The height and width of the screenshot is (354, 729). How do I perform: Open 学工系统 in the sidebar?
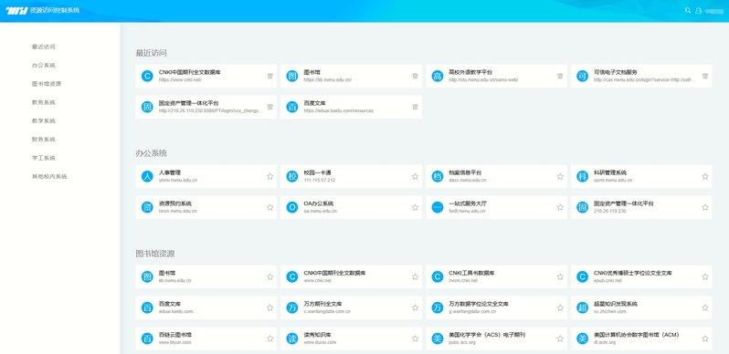coord(44,158)
